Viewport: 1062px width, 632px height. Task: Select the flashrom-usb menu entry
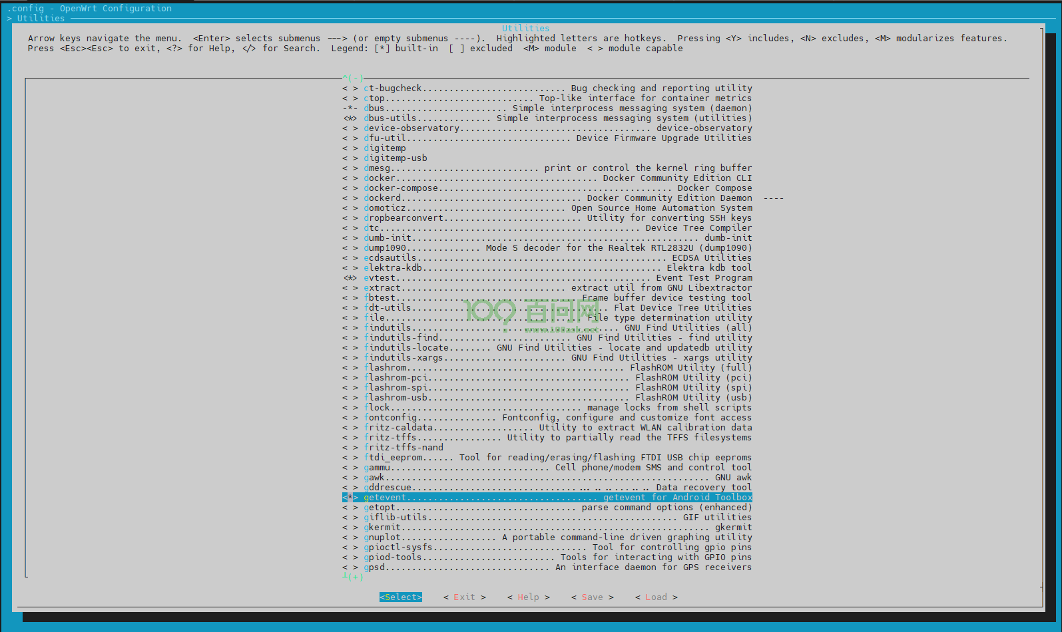(558, 398)
